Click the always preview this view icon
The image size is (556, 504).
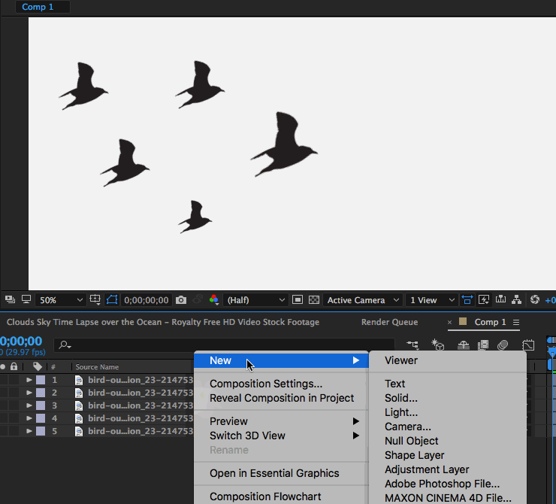9,300
